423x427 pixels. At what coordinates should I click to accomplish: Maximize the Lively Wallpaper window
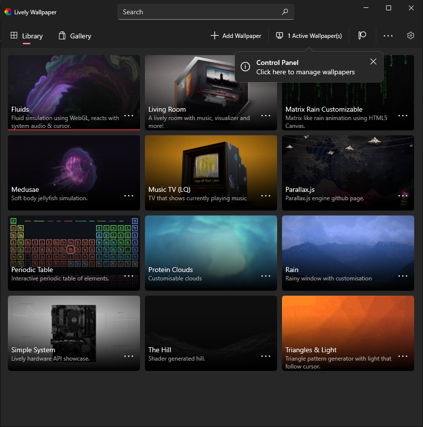point(389,8)
